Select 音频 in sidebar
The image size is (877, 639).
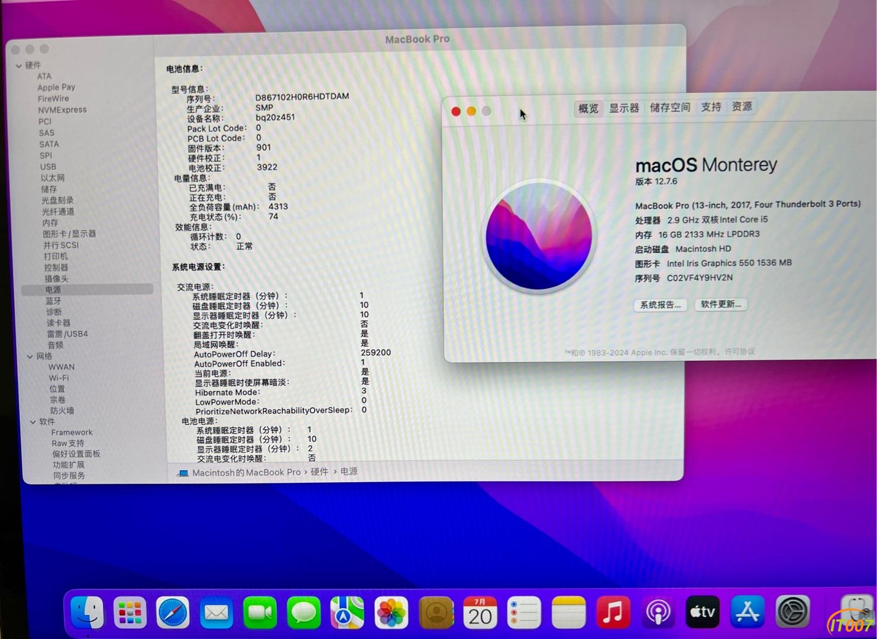(56, 345)
